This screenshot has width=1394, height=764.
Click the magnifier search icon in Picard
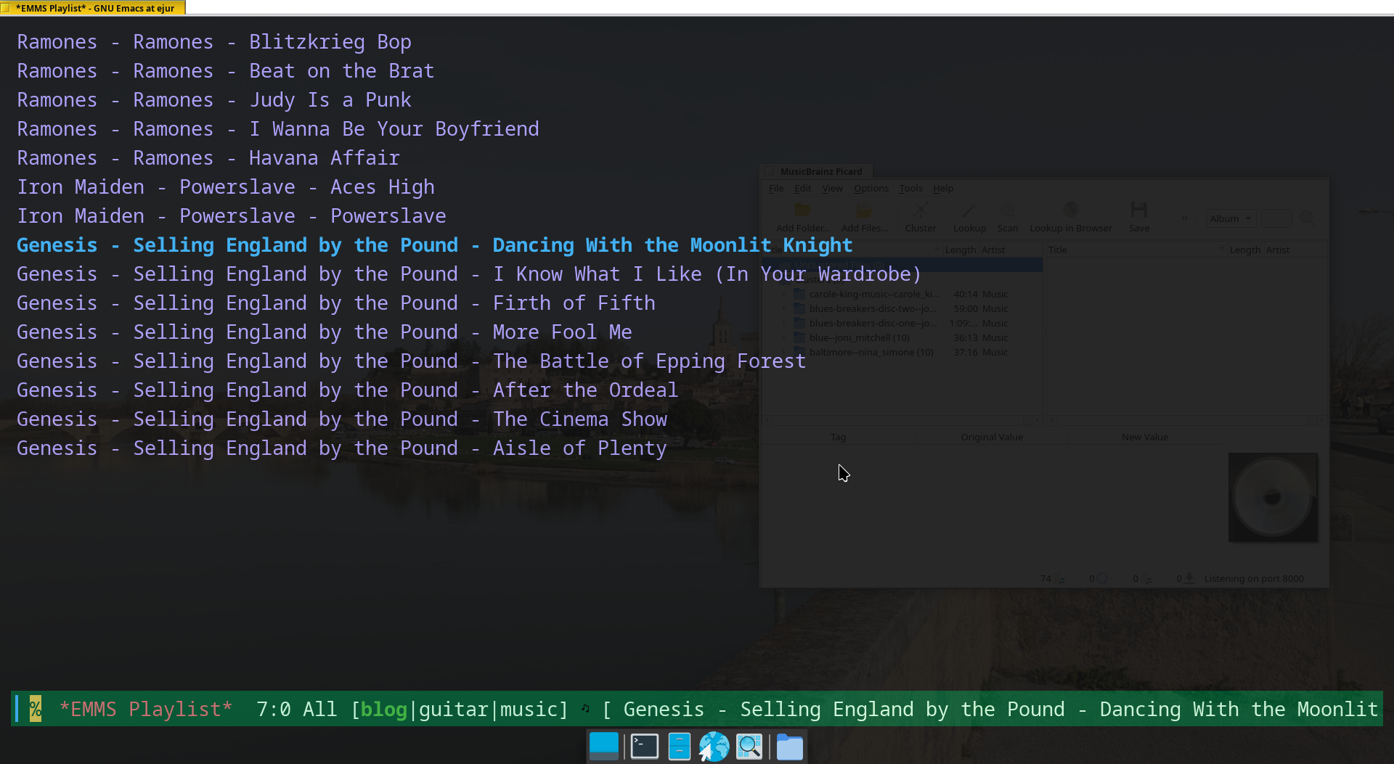pyautogui.click(x=1308, y=218)
